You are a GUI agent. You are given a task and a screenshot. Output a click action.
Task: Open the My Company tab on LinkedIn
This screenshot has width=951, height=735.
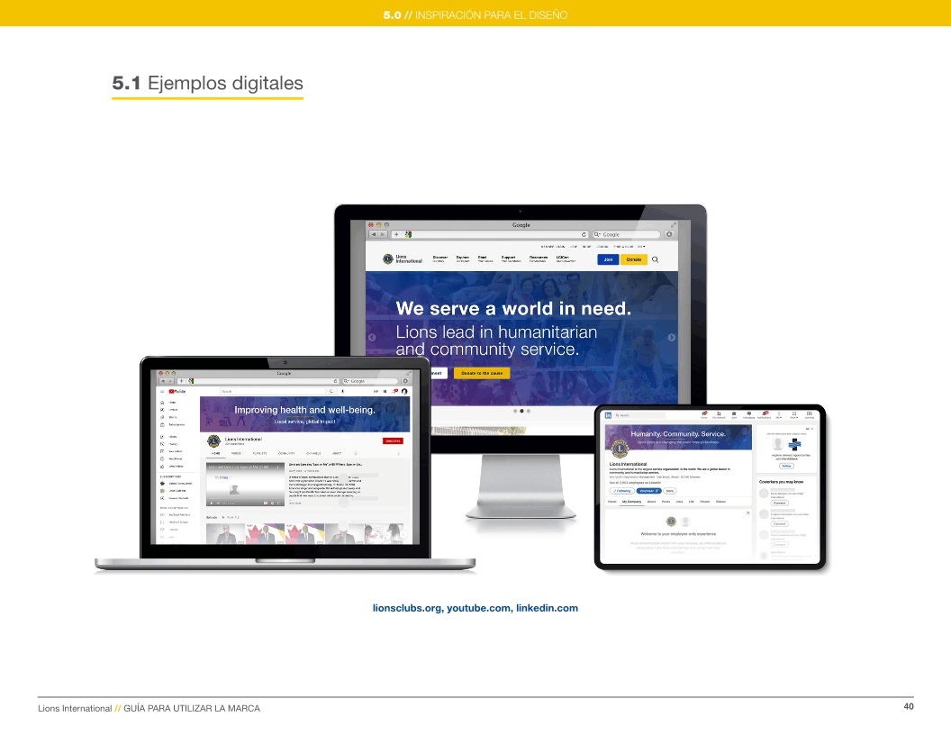coord(631,502)
